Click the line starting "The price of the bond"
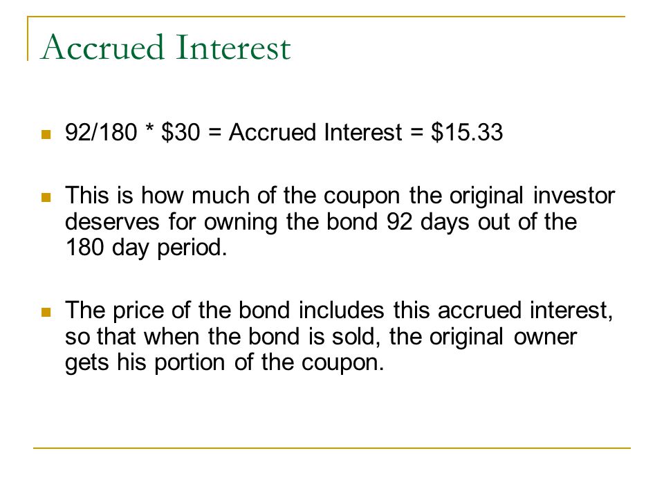The width and height of the screenshot is (664, 498). (x=339, y=311)
